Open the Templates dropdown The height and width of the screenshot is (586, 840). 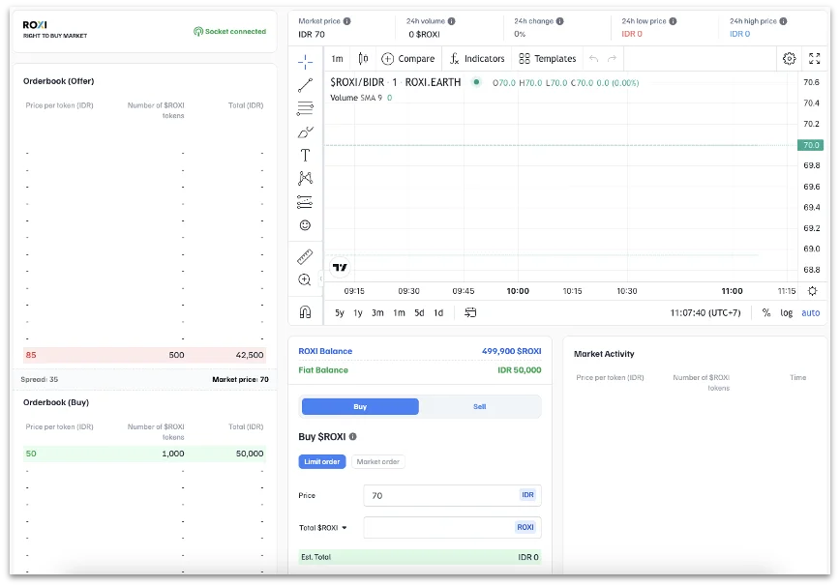tap(548, 59)
